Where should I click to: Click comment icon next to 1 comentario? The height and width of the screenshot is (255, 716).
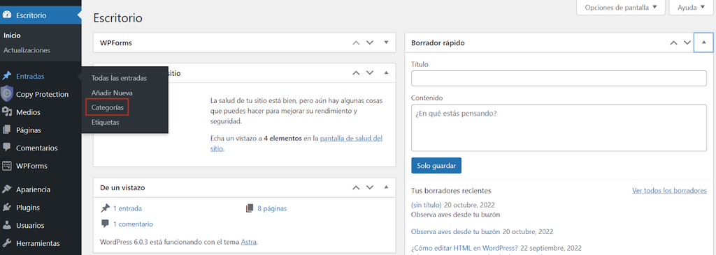[x=105, y=224]
